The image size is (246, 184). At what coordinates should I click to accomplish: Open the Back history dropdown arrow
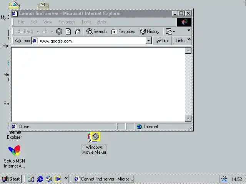38,32
